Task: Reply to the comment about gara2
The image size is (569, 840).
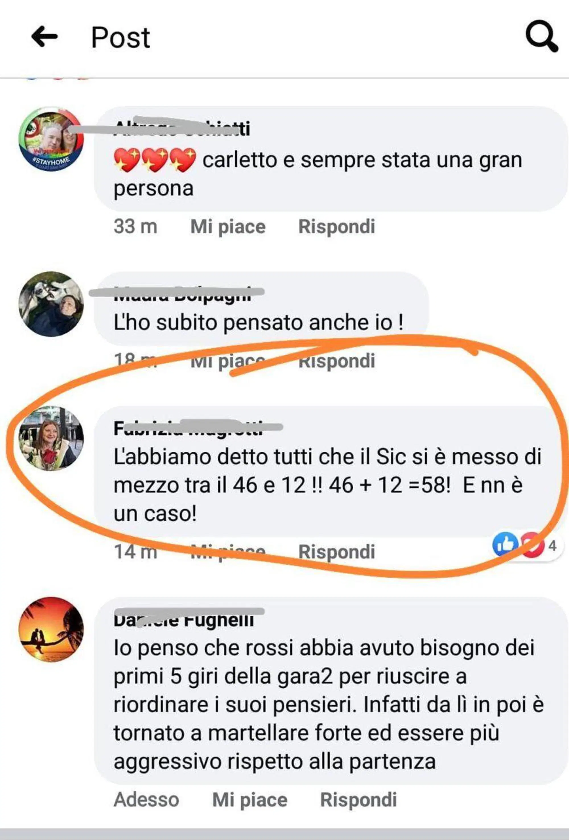Action: (x=358, y=800)
